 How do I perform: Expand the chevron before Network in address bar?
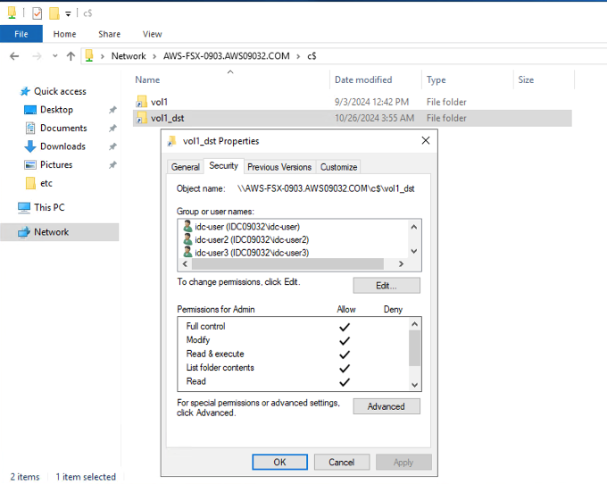click(x=103, y=56)
